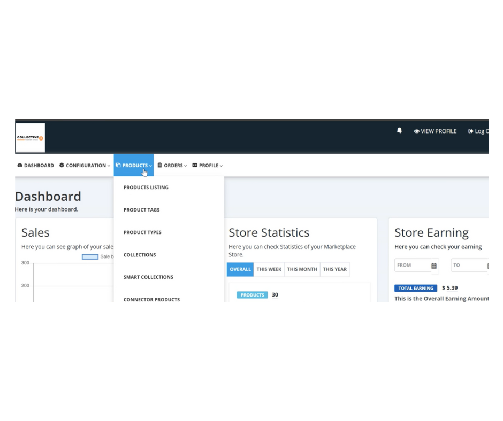Collapse the Products menu chevron

[150, 166]
